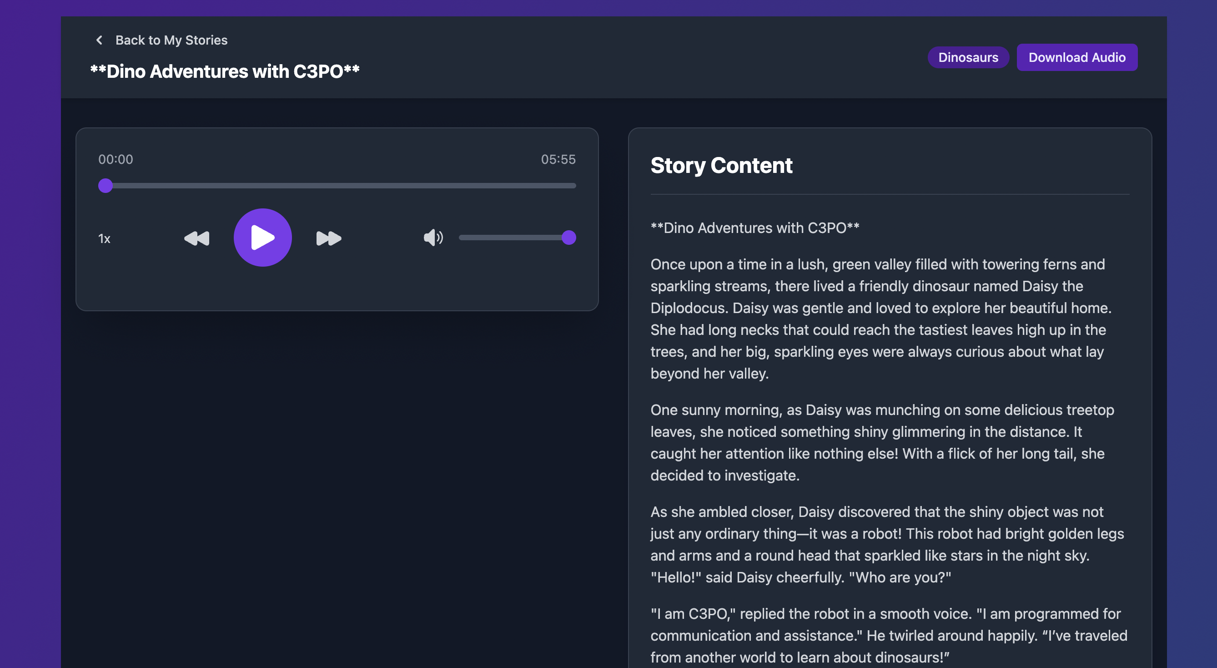Click the back chevron arrow icon

click(x=99, y=40)
